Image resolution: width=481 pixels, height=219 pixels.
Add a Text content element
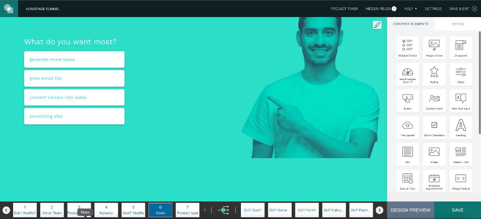pos(407,154)
